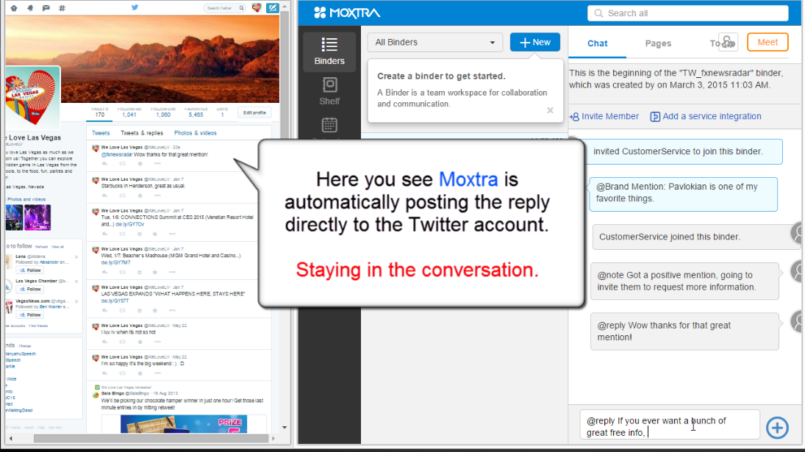The height and width of the screenshot is (452, 805).
Task: Open the ow.ly/GY7Ov link in the tweet
Action: click(129, 224)
